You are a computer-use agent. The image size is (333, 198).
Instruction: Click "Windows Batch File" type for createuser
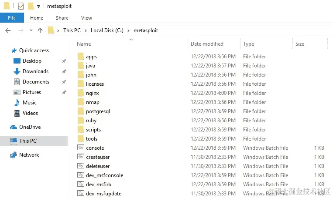pyautogui.click(x=265, y=157)
